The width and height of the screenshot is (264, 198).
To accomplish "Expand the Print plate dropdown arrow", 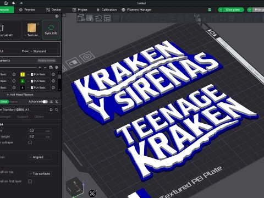I will pos(250,10).
